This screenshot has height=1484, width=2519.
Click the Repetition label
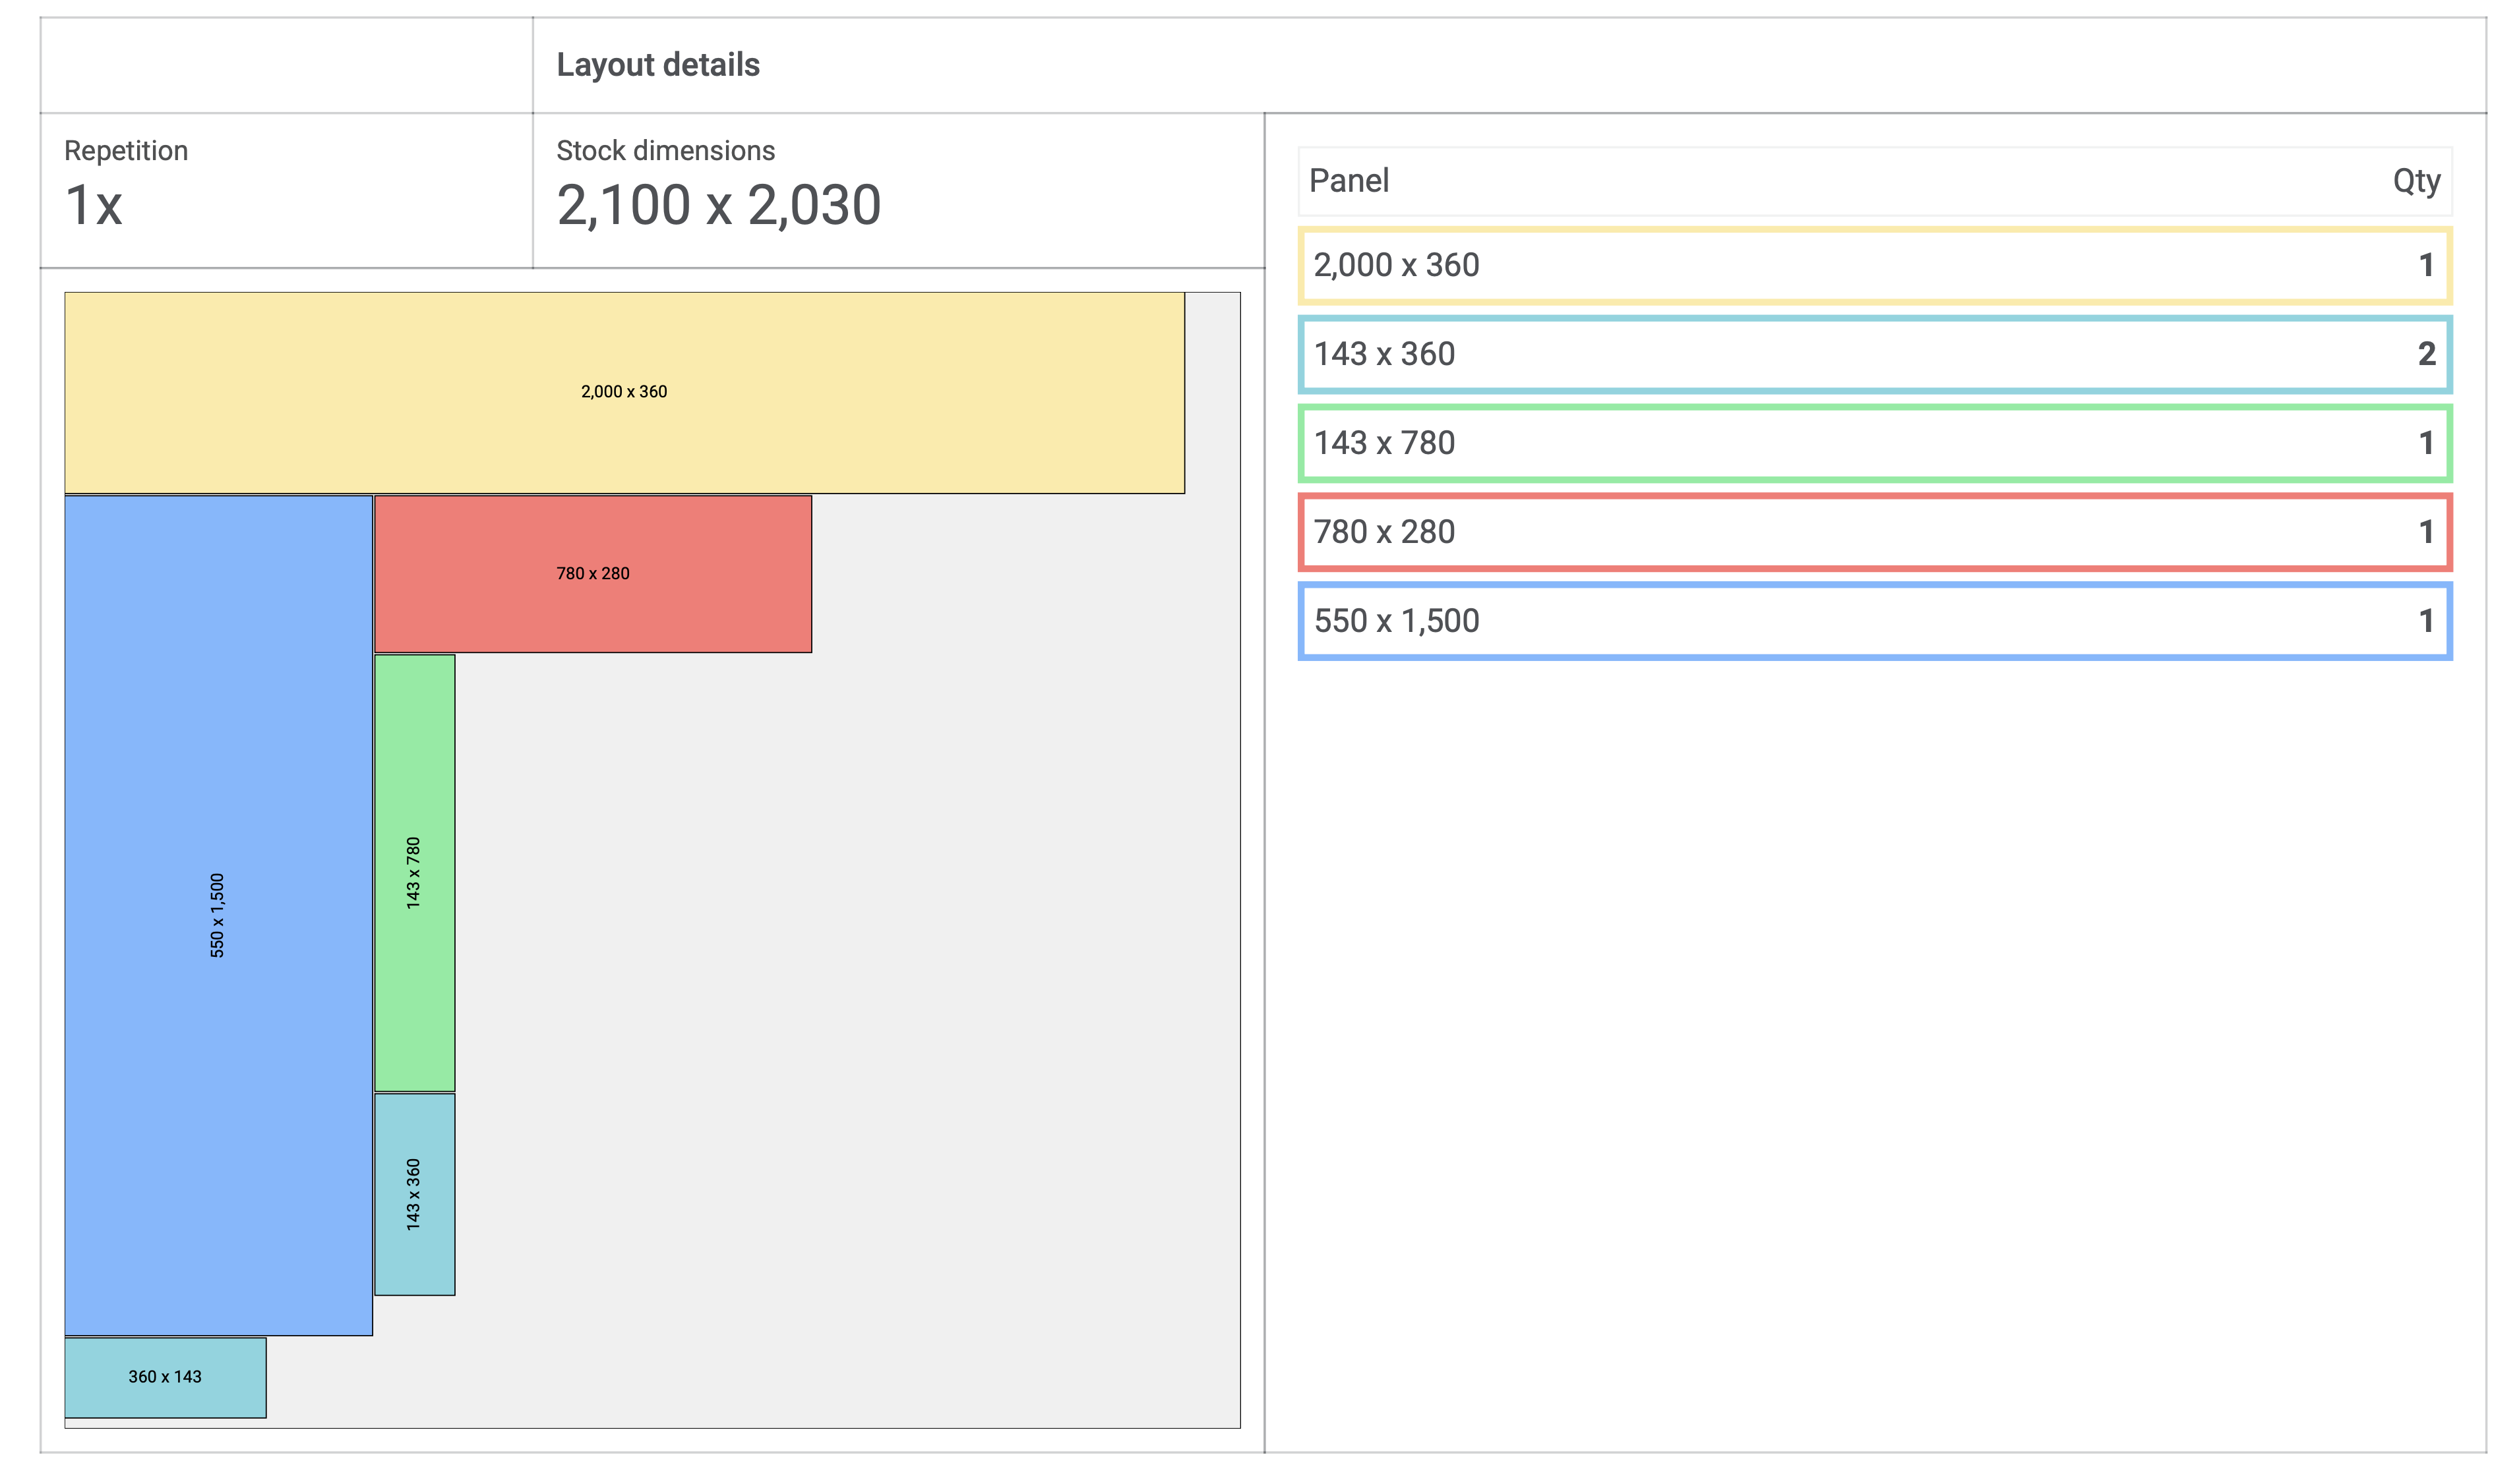click(x=126, y=151)
